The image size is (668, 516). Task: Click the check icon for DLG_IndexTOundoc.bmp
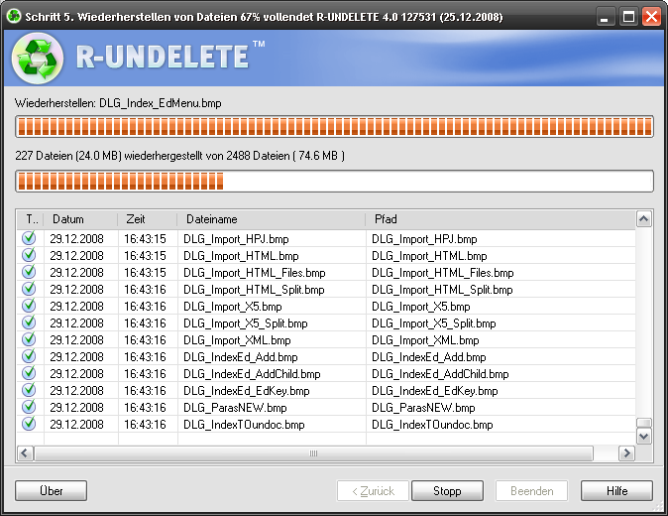coord(29,424)
